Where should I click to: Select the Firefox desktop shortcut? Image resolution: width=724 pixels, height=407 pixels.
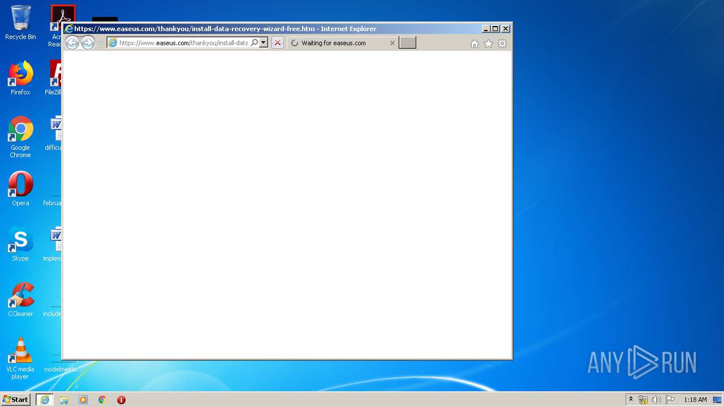point(20,78)
